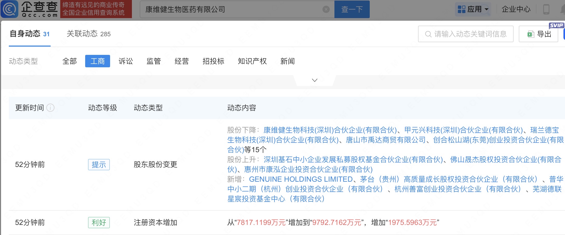This screenshot has height=235, width=565.
Task: Open the mobile phone icon
Action: (x=546, y=9)
